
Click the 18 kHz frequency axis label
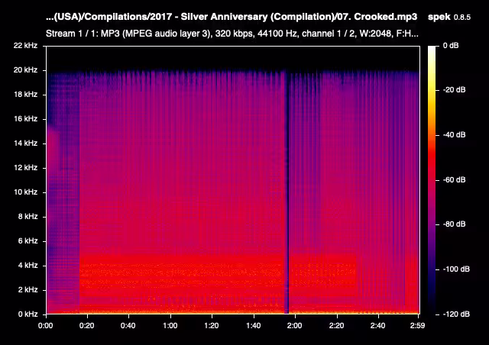(x=25, y=95)
